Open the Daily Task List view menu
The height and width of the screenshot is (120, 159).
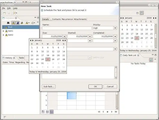(x=155, y=59)
